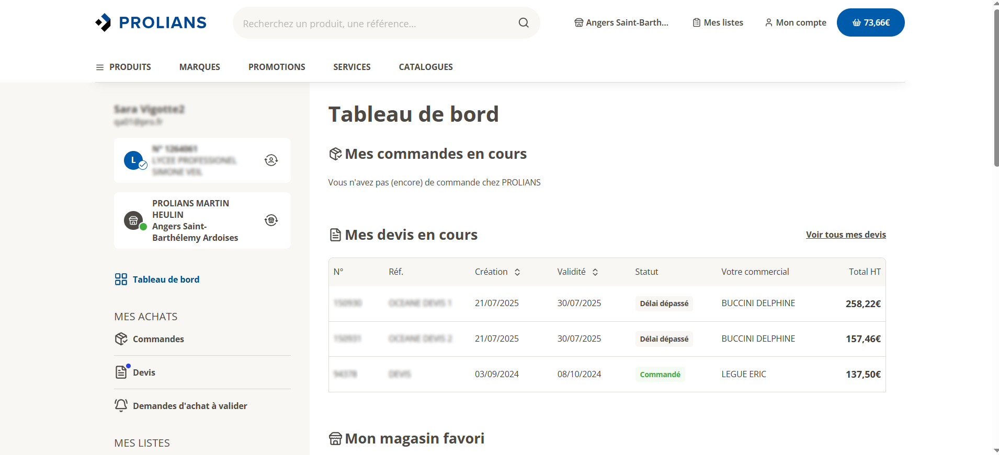Click the PROLIANS logo
Viewport: 999px width, 455px height.
click(151, 22)
